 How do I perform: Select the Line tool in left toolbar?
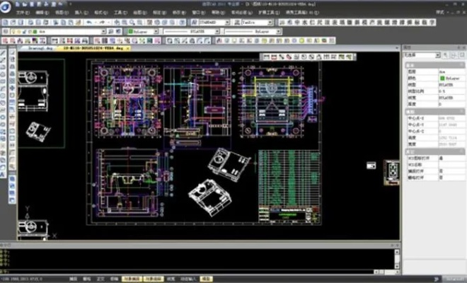(4, 52)
